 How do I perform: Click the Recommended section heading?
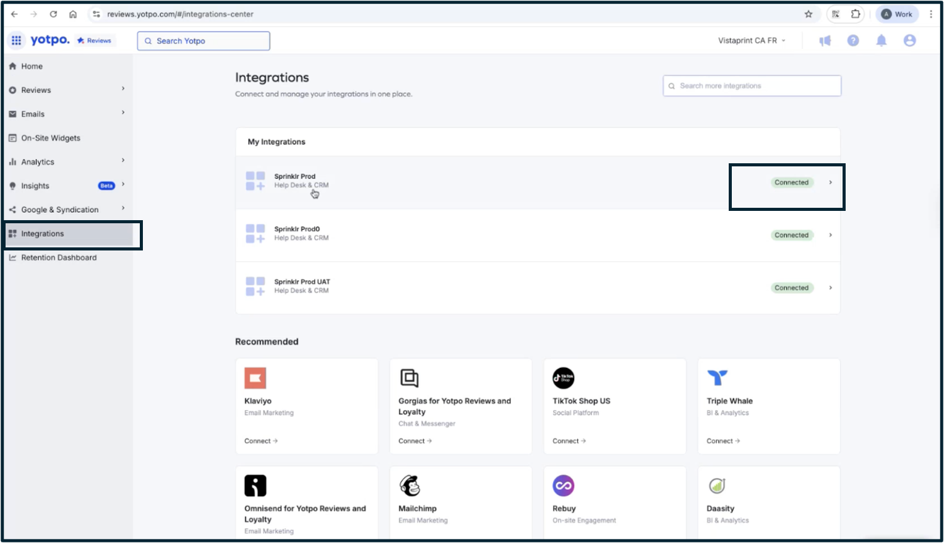(267, 341)
